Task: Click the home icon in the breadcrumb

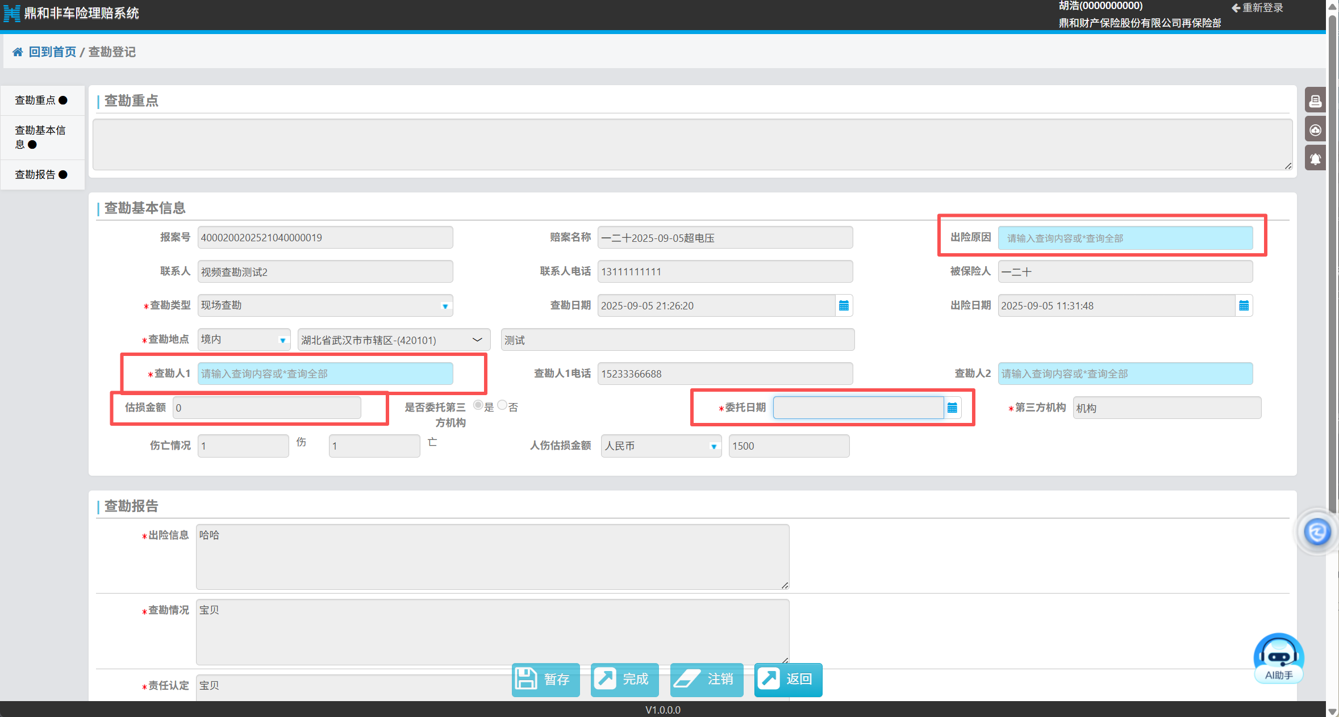Action: [18, 52]
